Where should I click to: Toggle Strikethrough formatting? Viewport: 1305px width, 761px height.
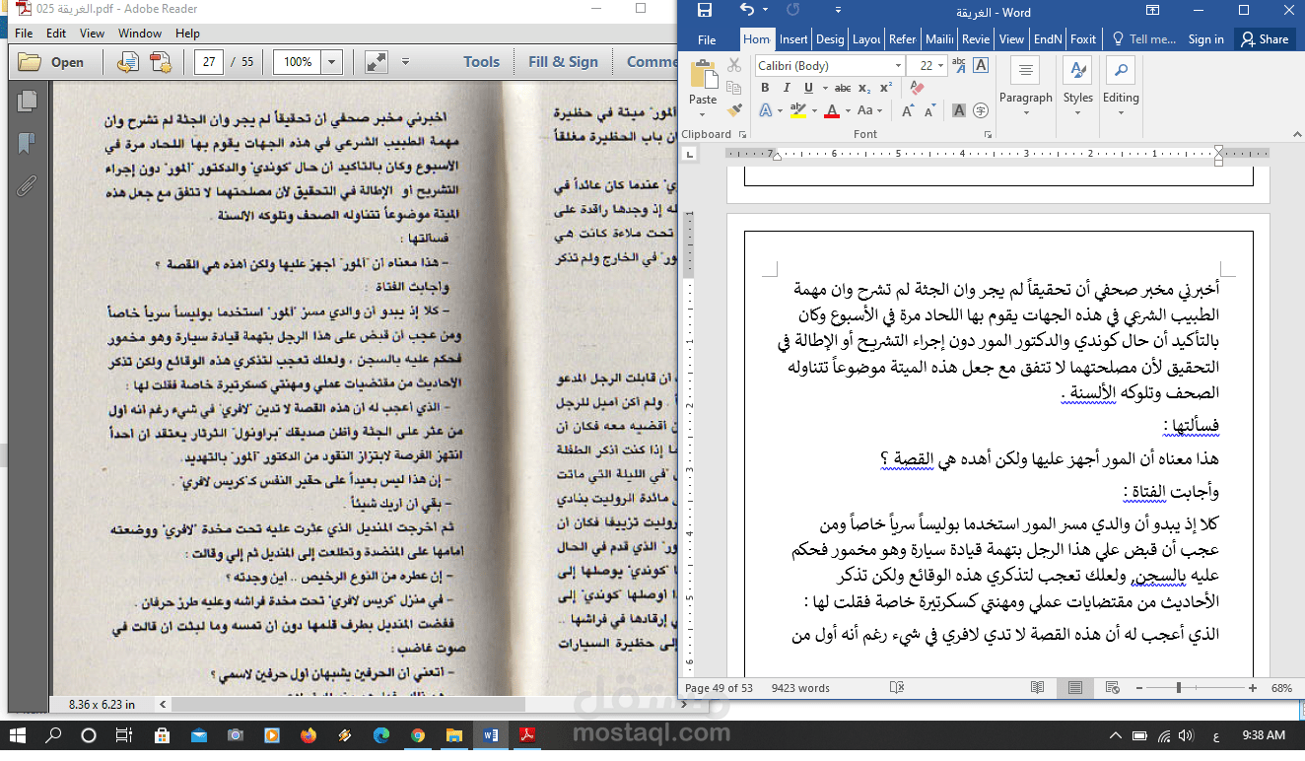click(x=841, y=88)
